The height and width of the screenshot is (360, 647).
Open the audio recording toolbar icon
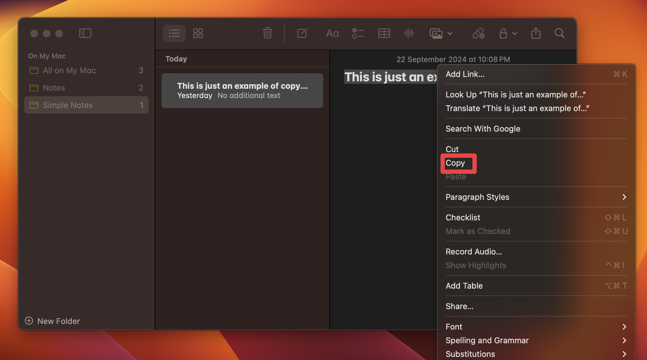point(409,33)
